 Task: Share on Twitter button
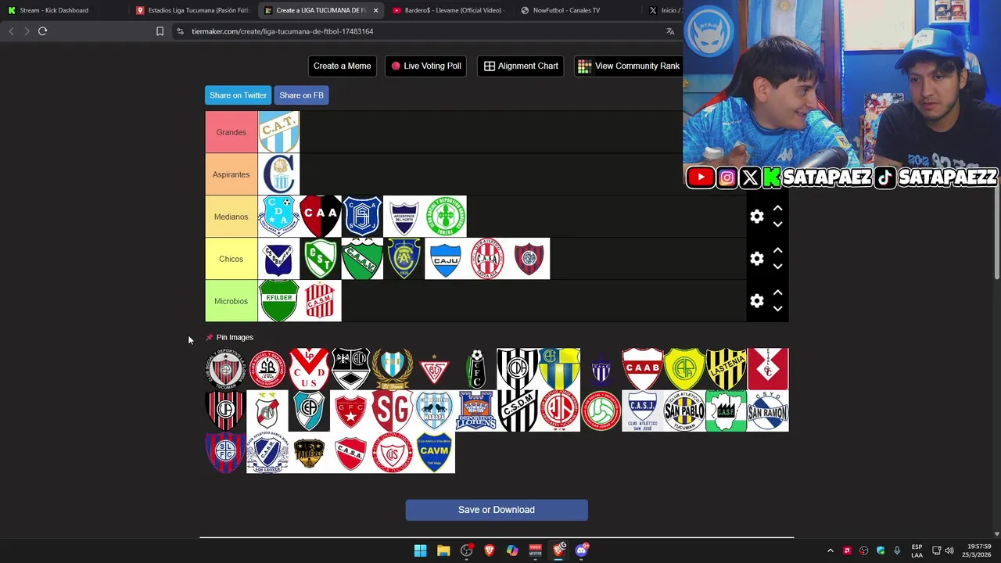pos(238,95)
